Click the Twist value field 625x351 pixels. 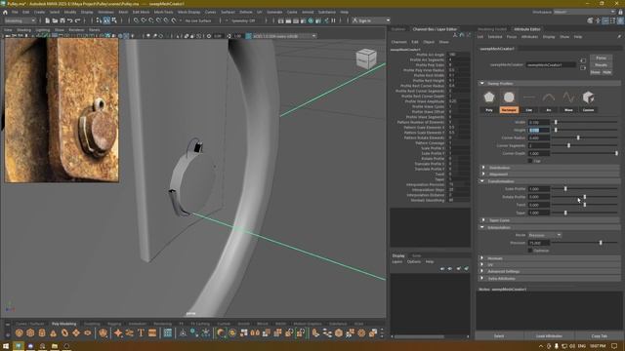pyautogui.click(x=538, y=205)
